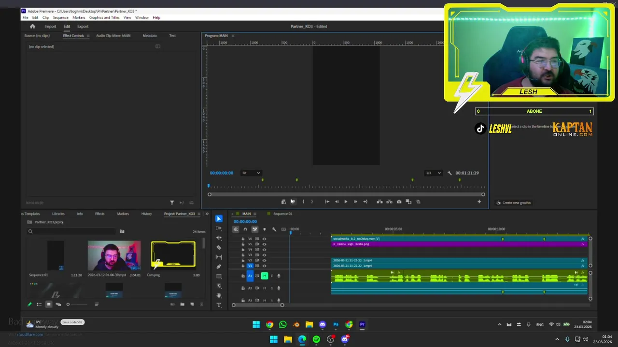618x347 pixels.
Task: Open the Graphics and Titles menu
Action: (104, 18)
